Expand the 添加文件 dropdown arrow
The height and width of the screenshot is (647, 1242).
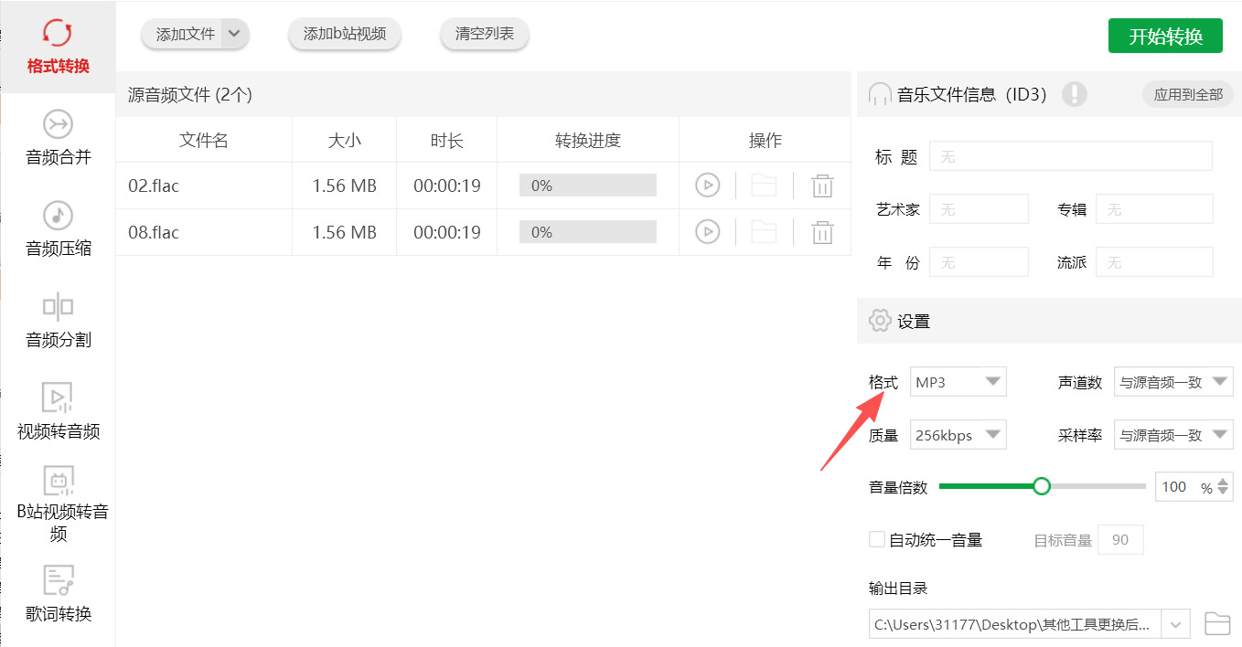pyautogui.click(x=235, y=34)
